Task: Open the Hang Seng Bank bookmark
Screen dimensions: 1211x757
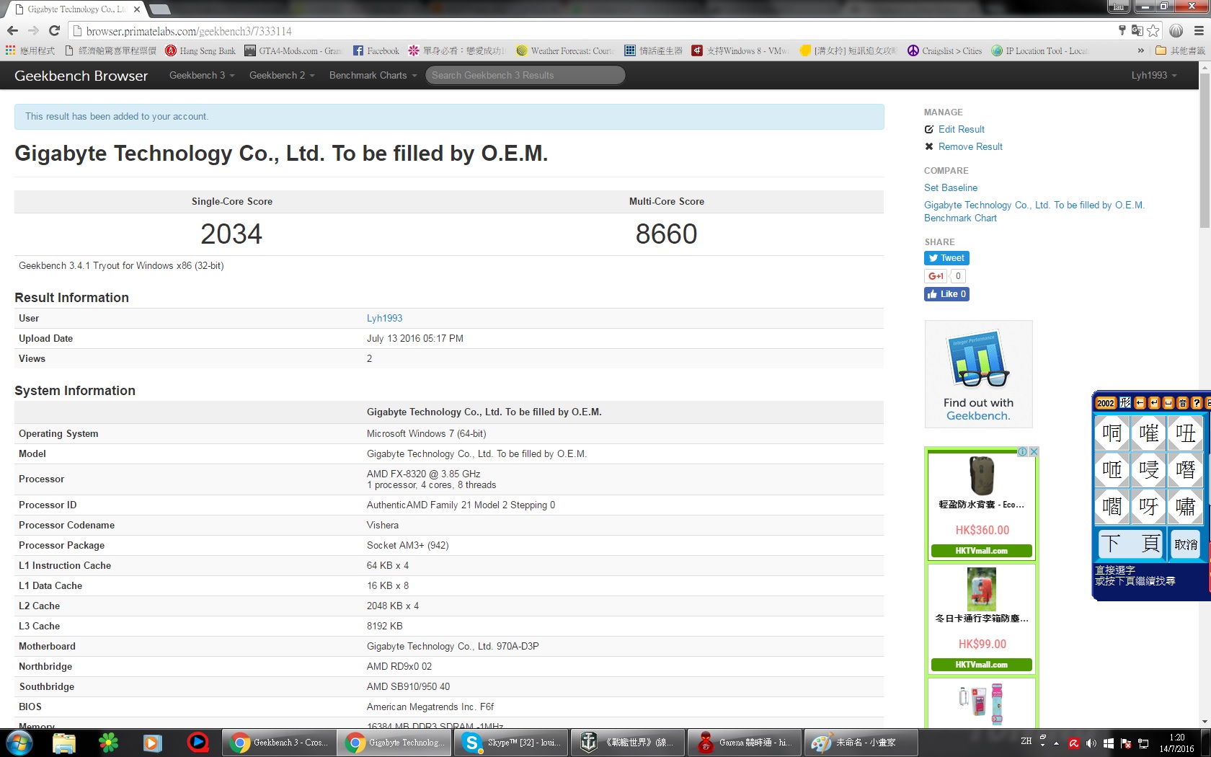Action: pos(200,50)
